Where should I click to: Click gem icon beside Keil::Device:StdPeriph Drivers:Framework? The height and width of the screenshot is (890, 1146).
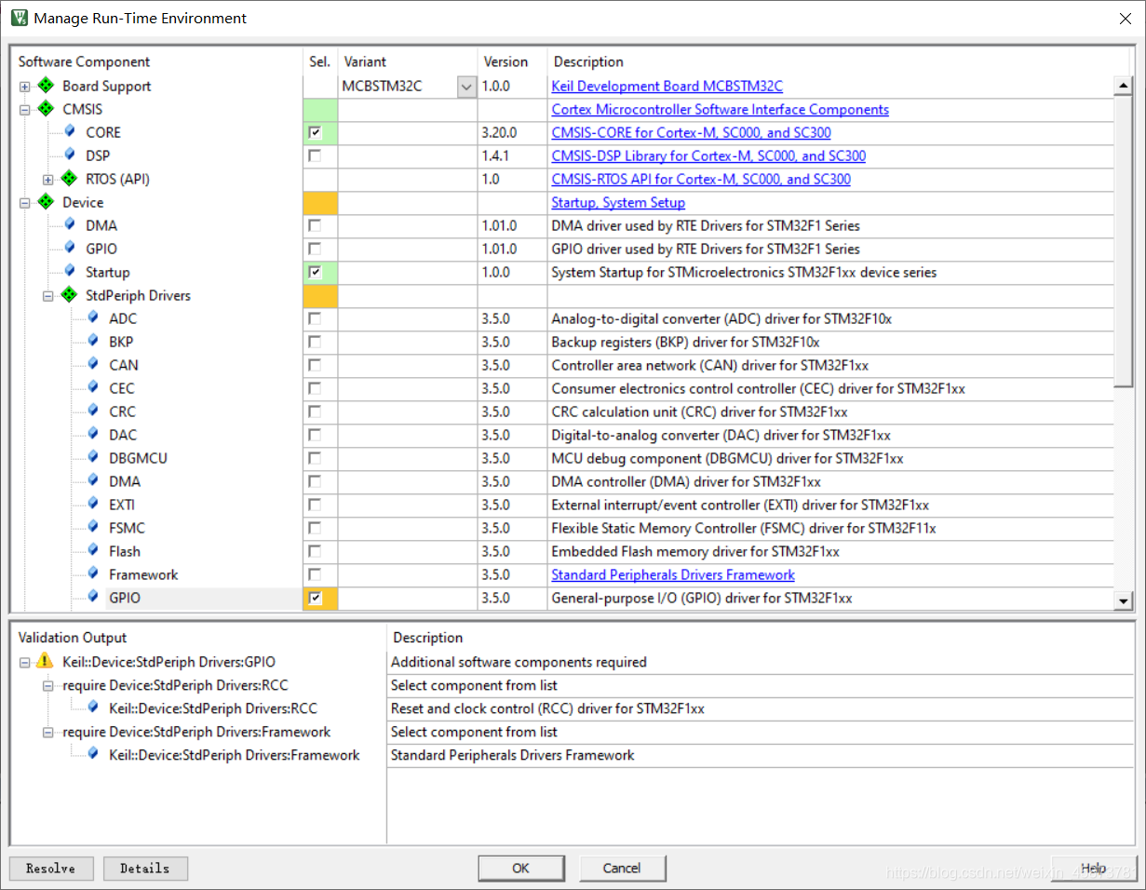tap(93, 753)
